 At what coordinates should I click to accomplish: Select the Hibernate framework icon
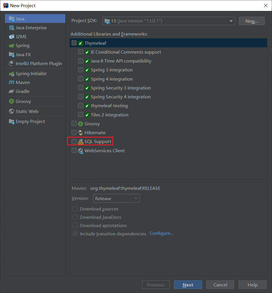[81, 133]
